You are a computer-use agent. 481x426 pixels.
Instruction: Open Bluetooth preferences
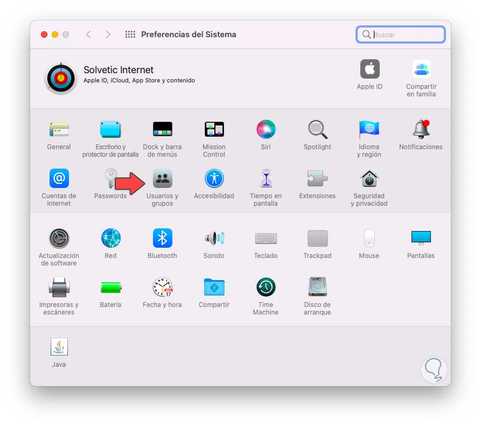pos(162,238)
